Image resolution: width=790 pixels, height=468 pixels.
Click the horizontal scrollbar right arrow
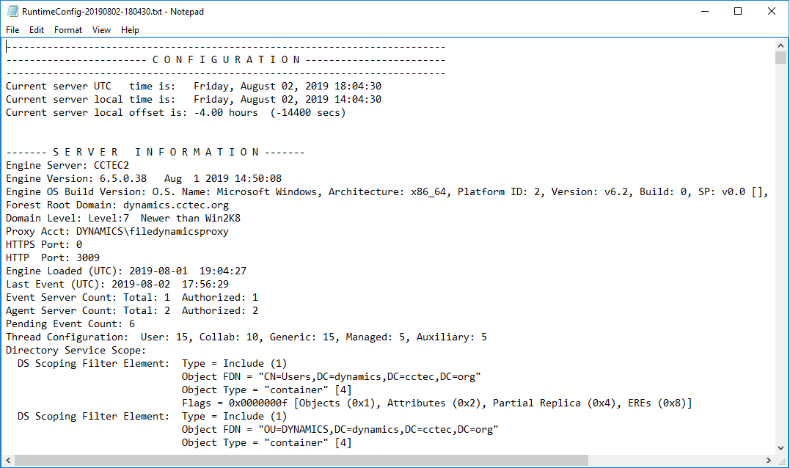coord(770,461)
